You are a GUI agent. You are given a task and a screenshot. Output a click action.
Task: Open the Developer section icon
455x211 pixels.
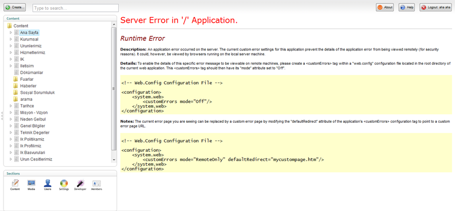80,185
